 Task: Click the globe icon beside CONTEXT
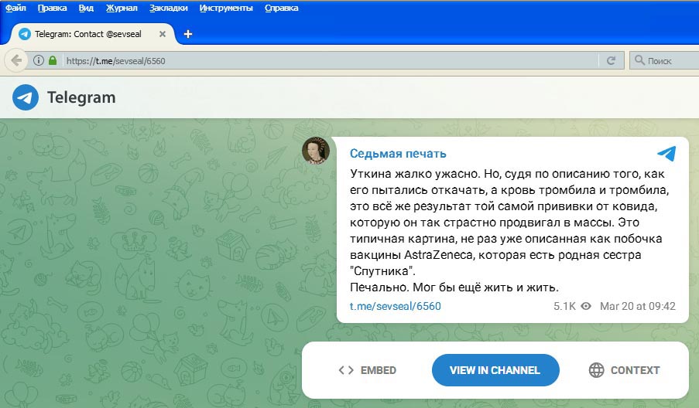pyautogui.click(x=597, y=370)
